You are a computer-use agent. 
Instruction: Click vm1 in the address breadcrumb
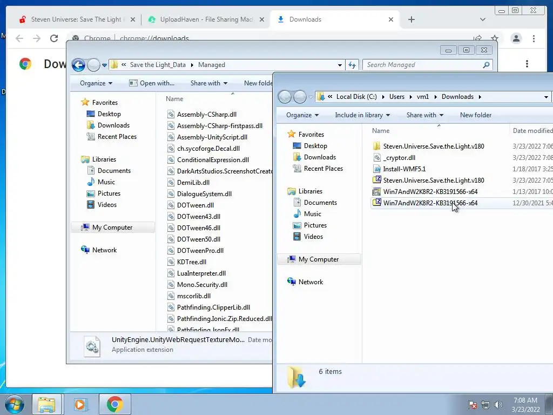pos(422,97)
